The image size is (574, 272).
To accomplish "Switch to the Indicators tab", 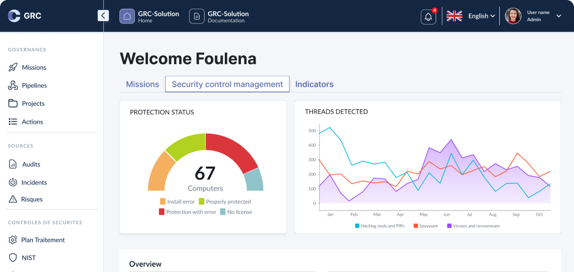I will pos(314,84).
